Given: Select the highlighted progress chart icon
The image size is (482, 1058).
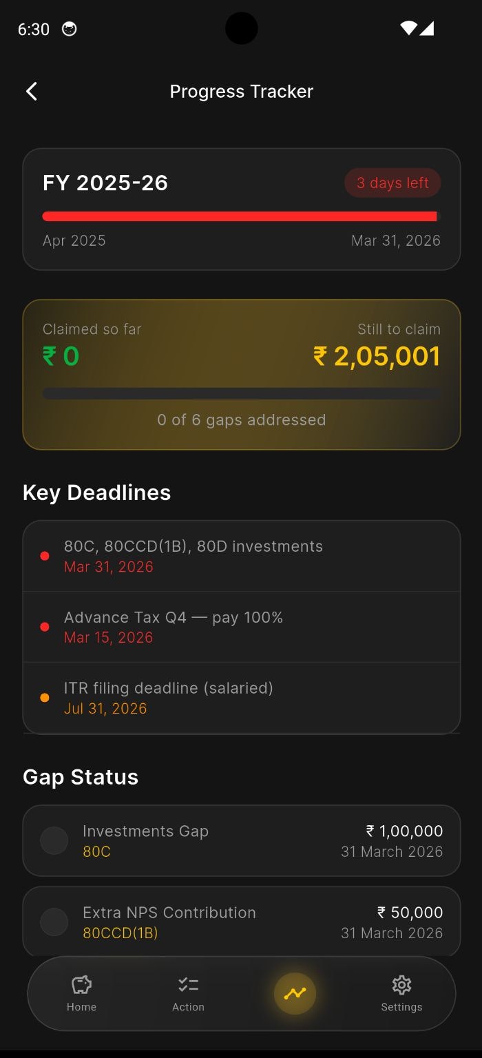Looking at the screenshot, I should coord(295,993).
